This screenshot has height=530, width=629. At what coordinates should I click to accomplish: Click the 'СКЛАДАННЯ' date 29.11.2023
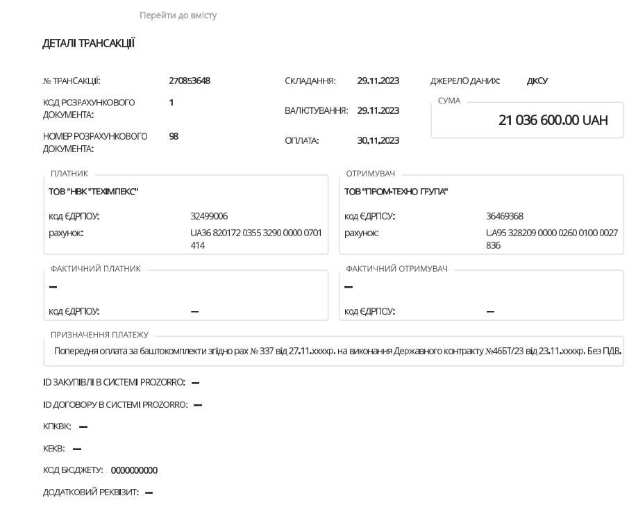(378, 81)
